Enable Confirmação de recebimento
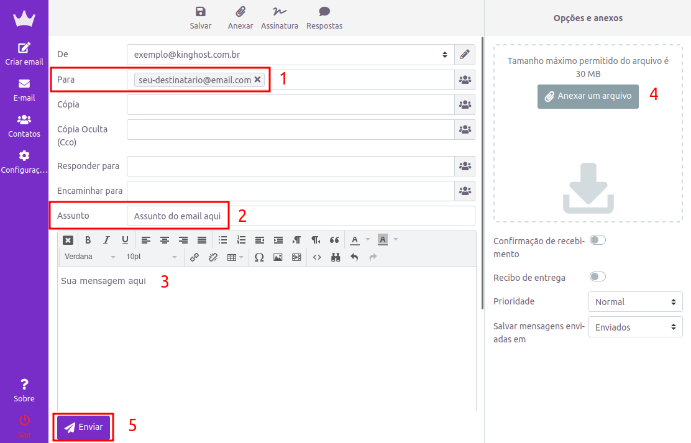Image resolution: width=691 pixels, height=443 pixels. [597, 240]
